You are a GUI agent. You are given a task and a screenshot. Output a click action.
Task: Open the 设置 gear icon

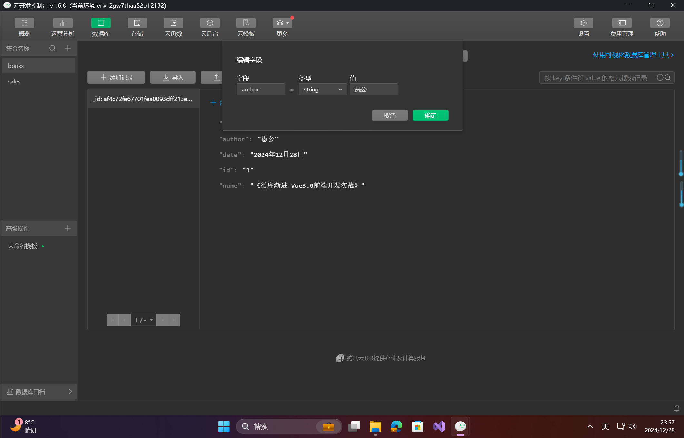click(583, 23)
